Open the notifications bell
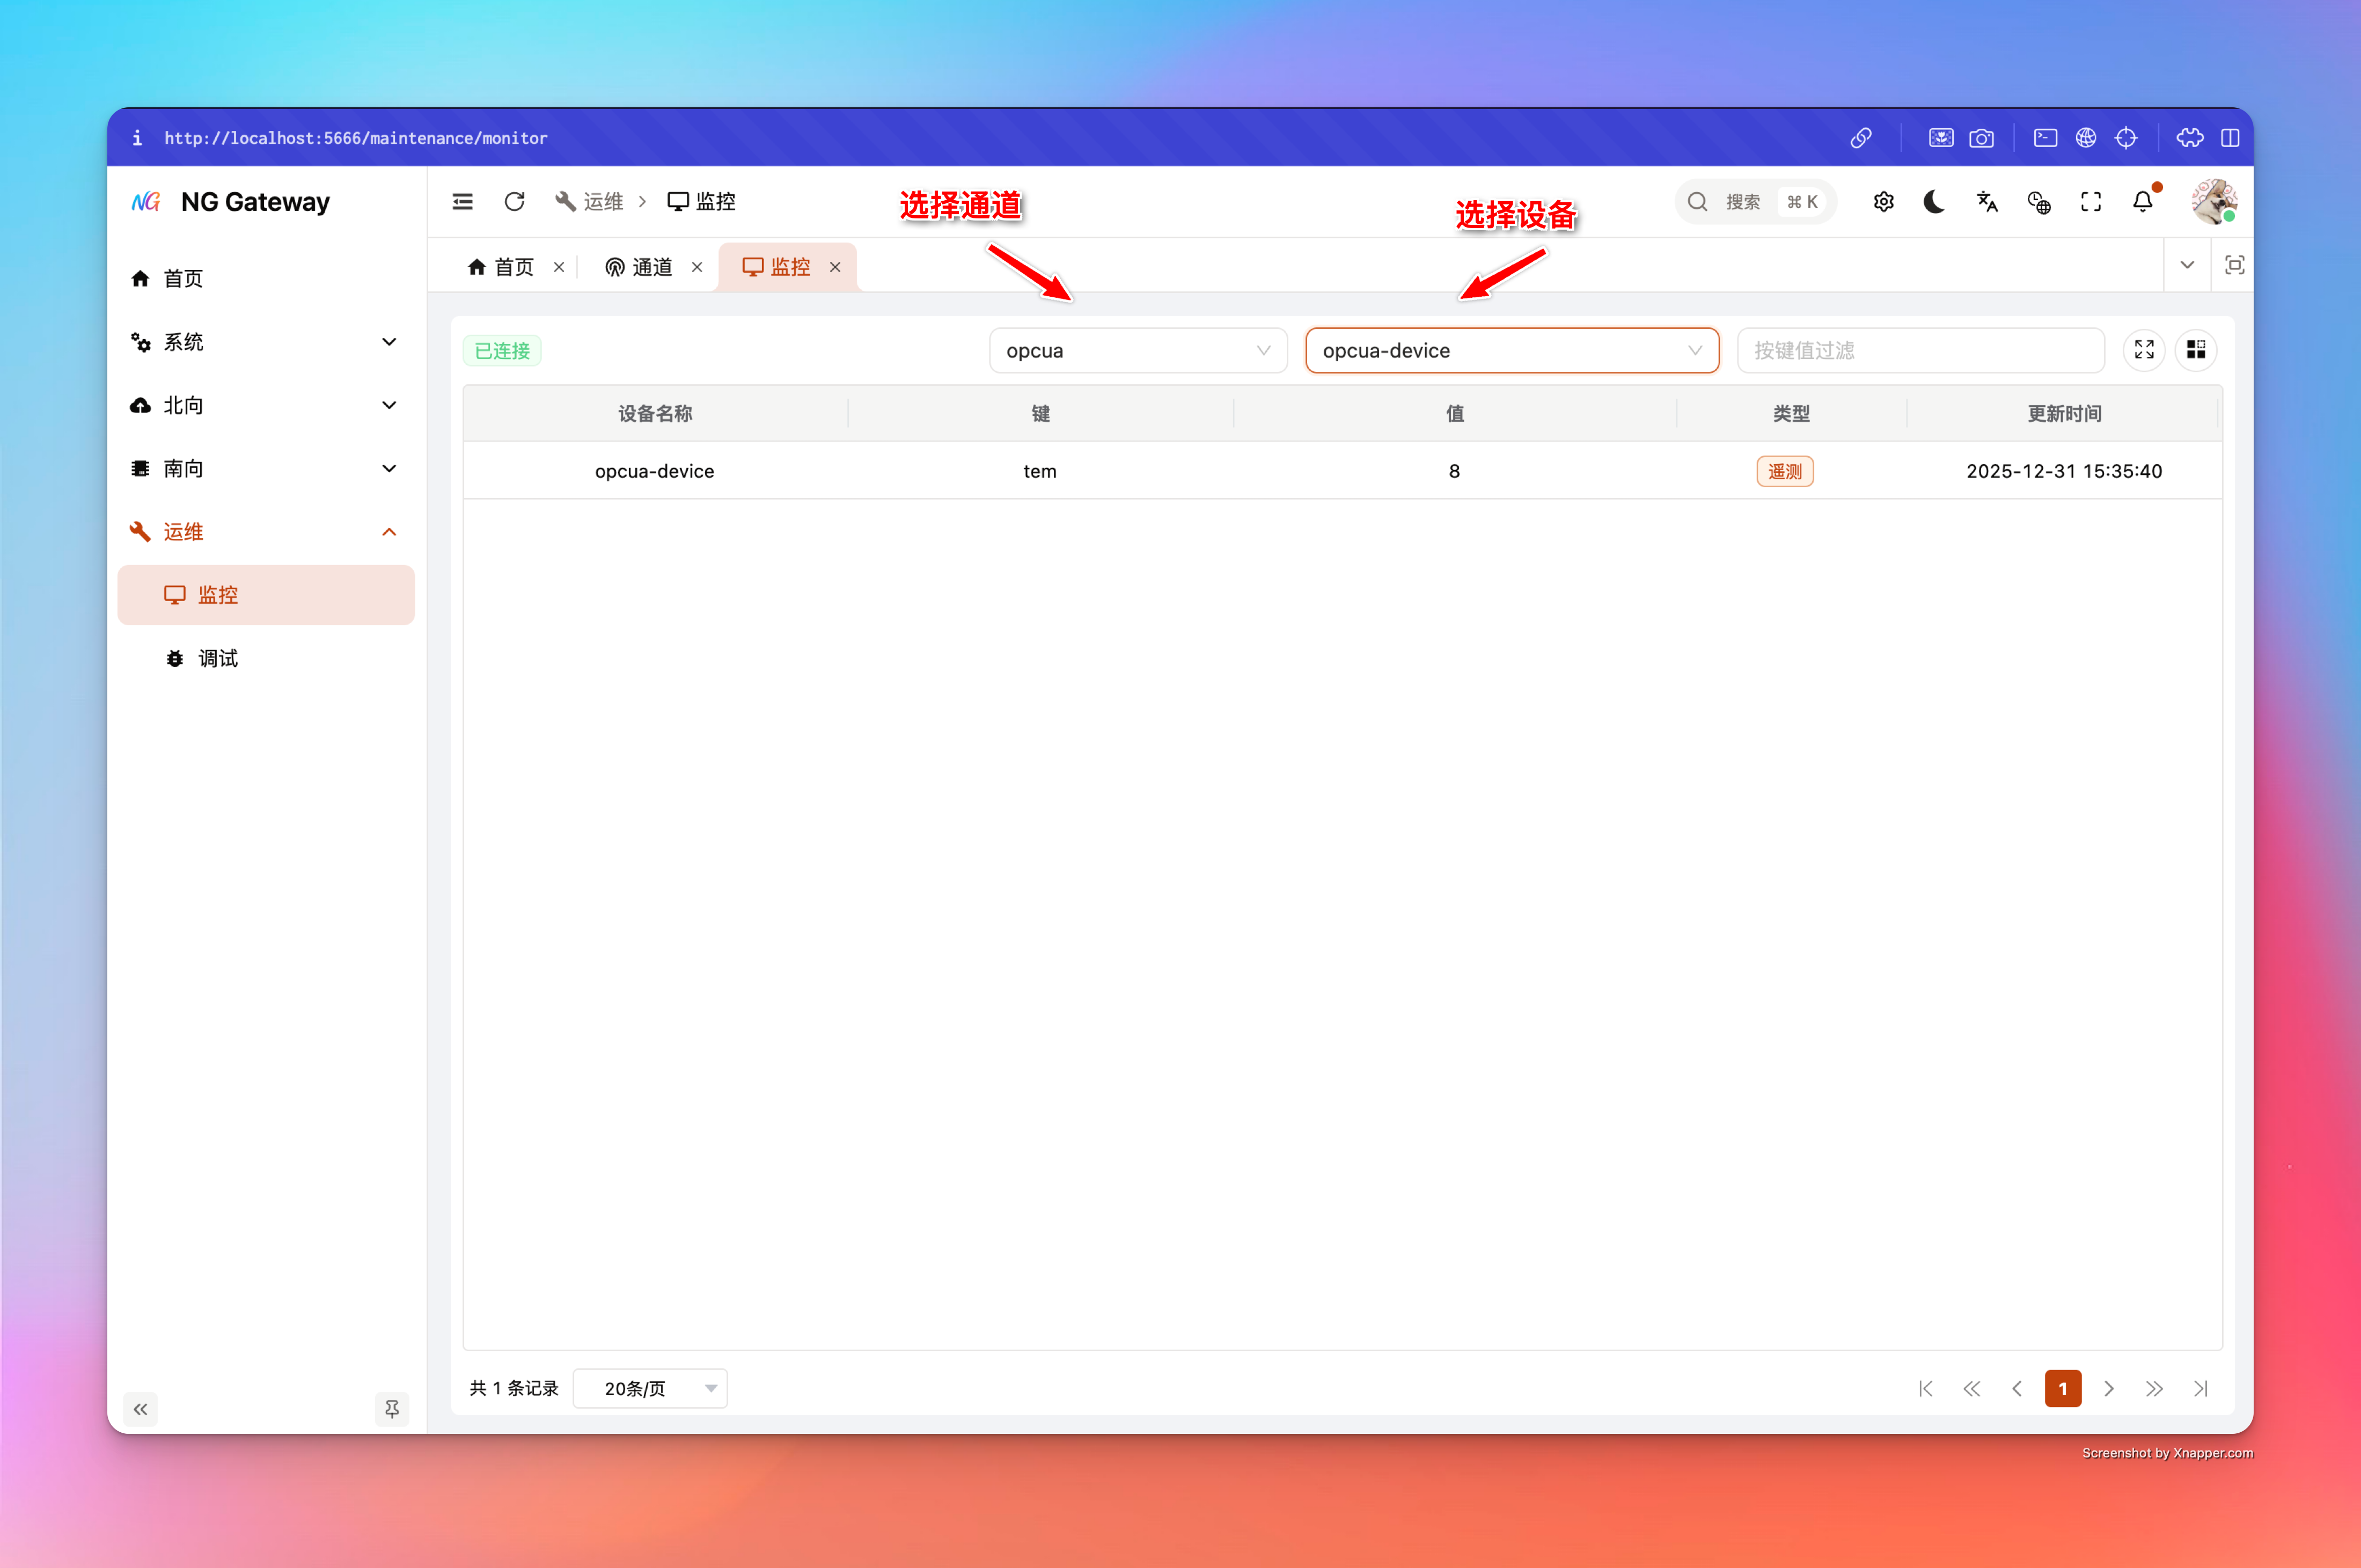This screenshot has height=1568, width=2361. [2142, 202]
